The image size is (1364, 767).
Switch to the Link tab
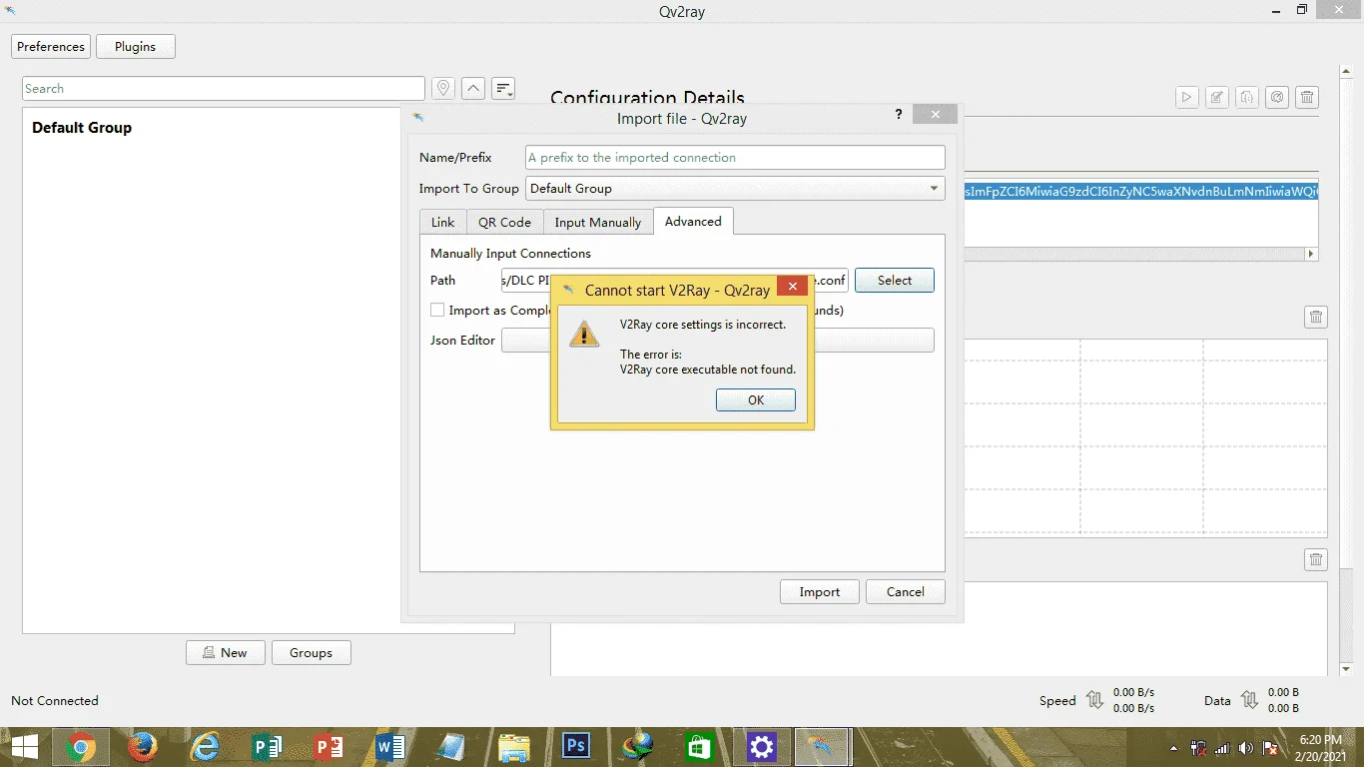[443, 222]
